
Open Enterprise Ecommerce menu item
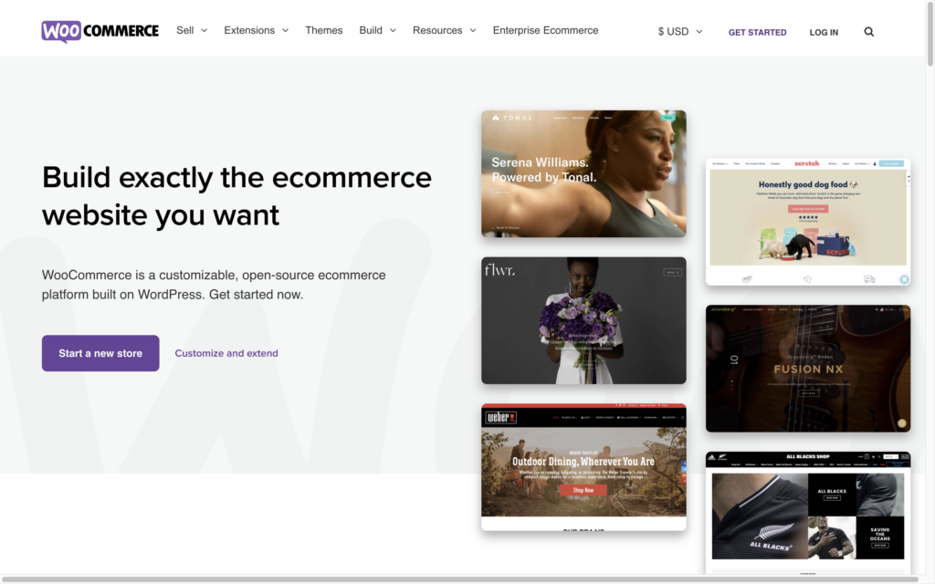[x=545, y=30]
